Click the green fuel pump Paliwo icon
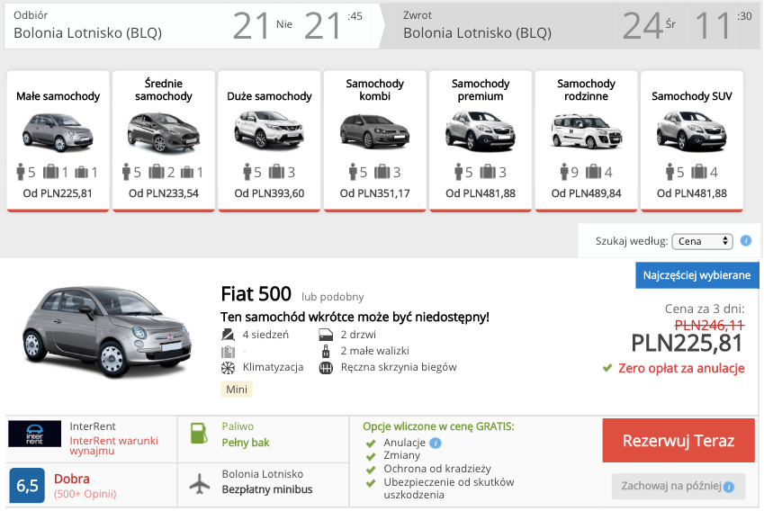Viewport: 764px width, 511px height. 199,434
